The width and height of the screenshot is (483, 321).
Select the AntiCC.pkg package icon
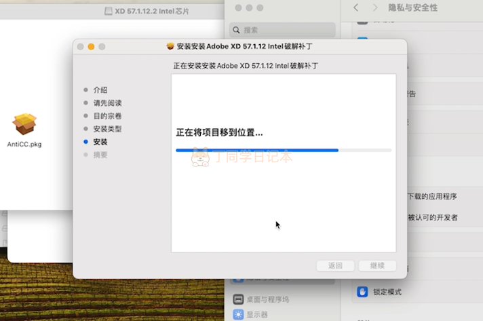(x=24, y=124)
